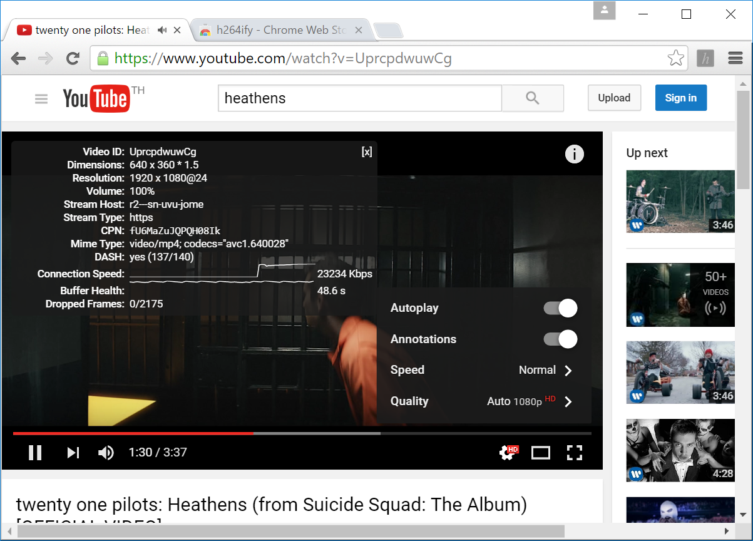The width and height of the screenshot is (753, 541).
Task: Close the twenty one pilots tab
Action: [178, 30]
